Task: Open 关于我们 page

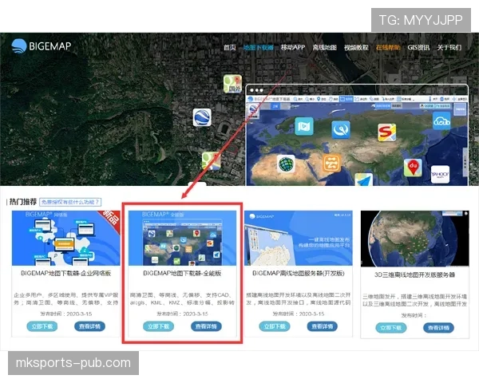Action: tap(449, 47)
